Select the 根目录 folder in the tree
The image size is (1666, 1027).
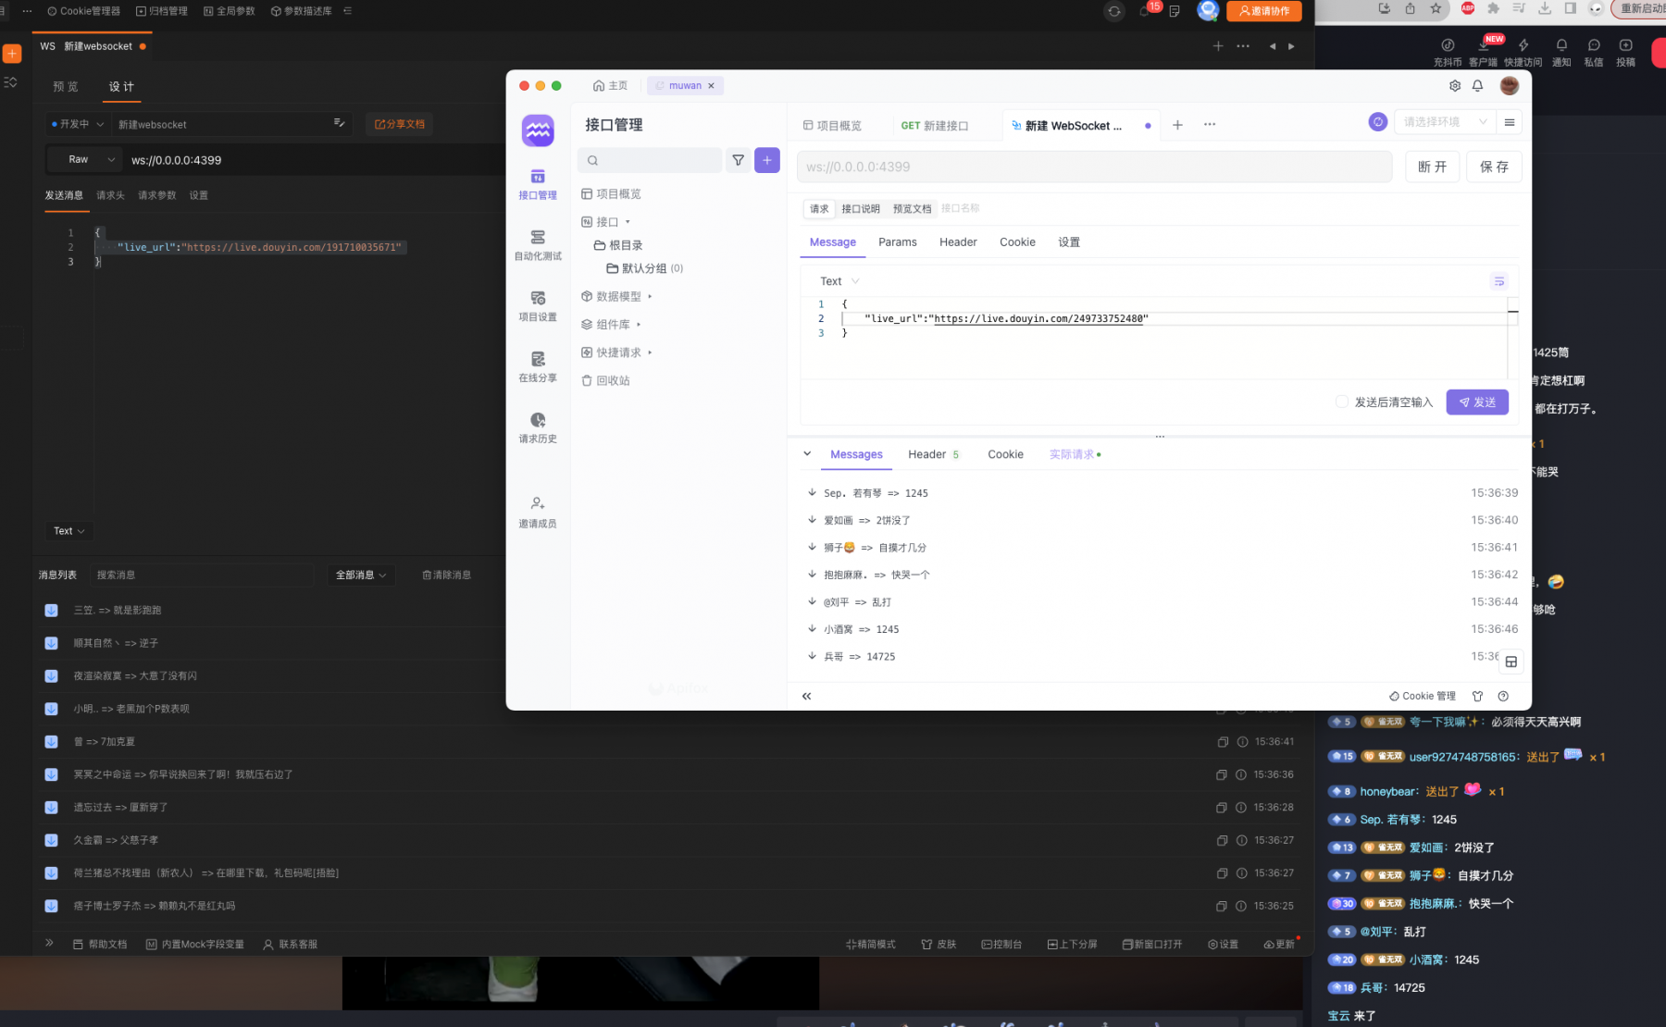click(x=618, y=245)
